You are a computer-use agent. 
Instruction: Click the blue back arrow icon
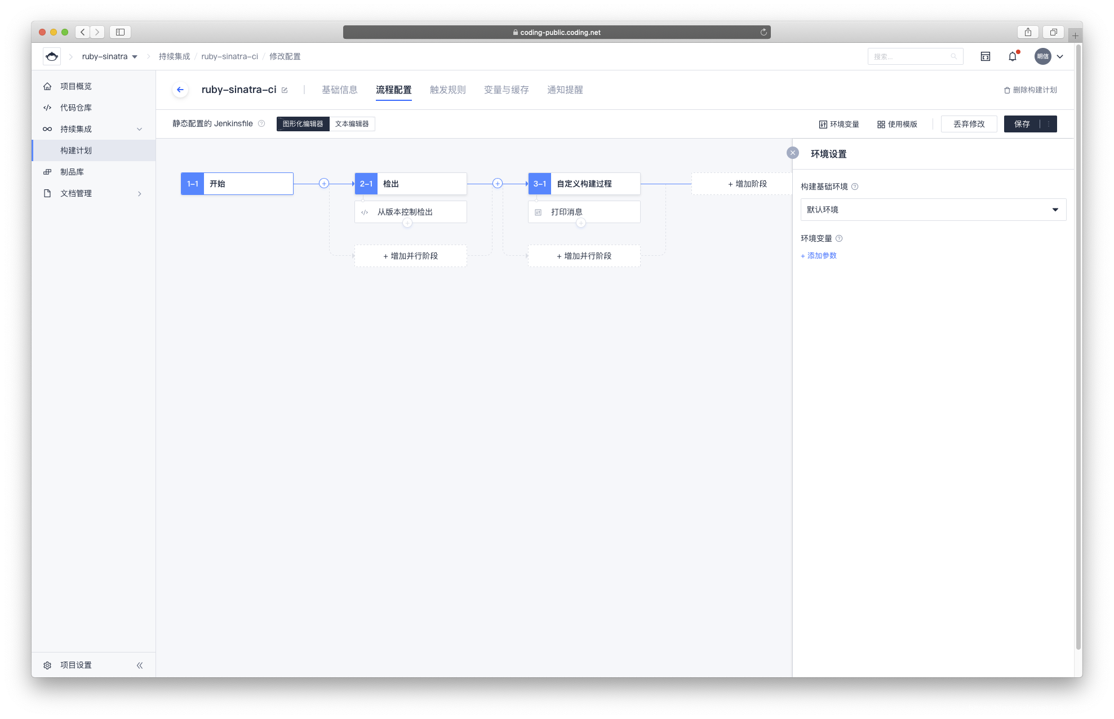[x=180, y=90]
